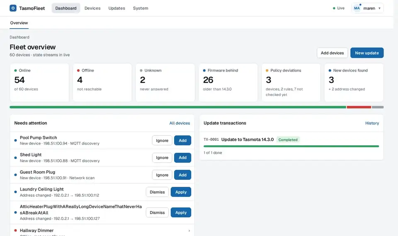Open the Updates nav item

point(116,8)
